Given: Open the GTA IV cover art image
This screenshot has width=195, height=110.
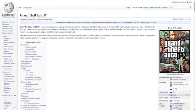Looking at the screenshot, I should (x=175, y=52).
